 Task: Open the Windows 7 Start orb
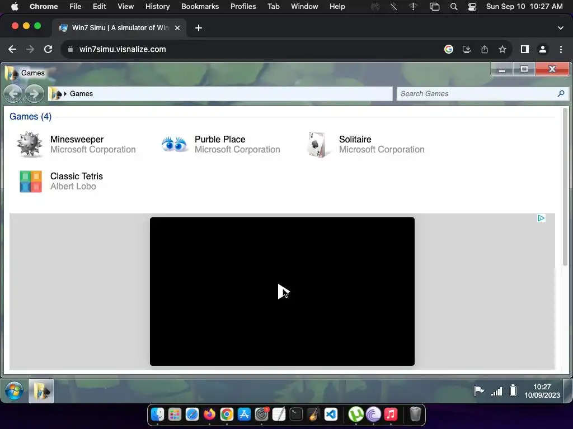click(x=14, y=391)
